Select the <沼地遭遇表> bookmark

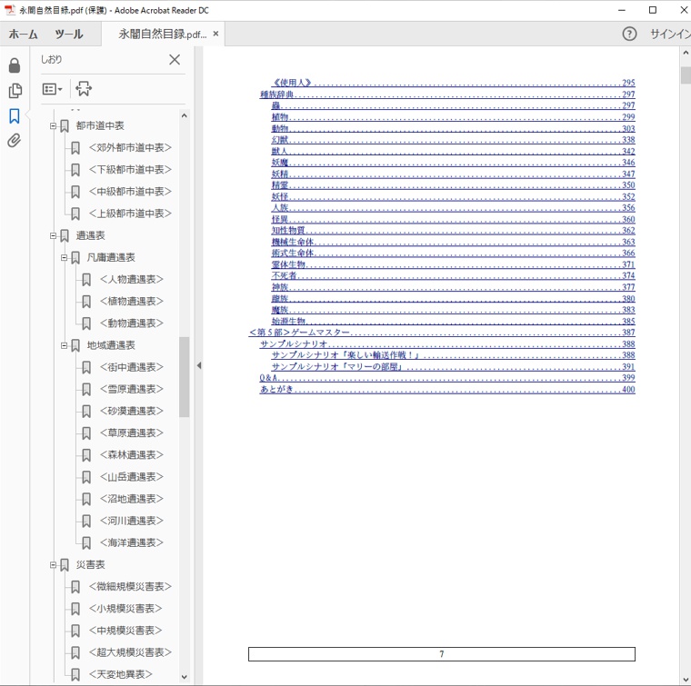pyautogui.click(x=131, y=499)
